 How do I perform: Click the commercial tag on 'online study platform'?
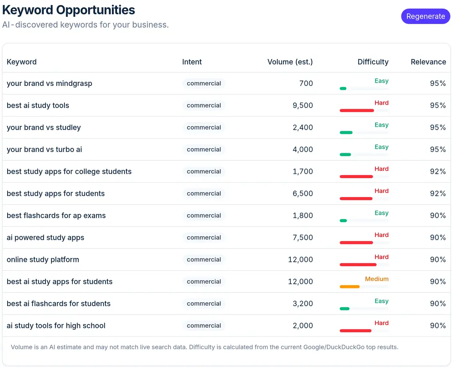204,259
